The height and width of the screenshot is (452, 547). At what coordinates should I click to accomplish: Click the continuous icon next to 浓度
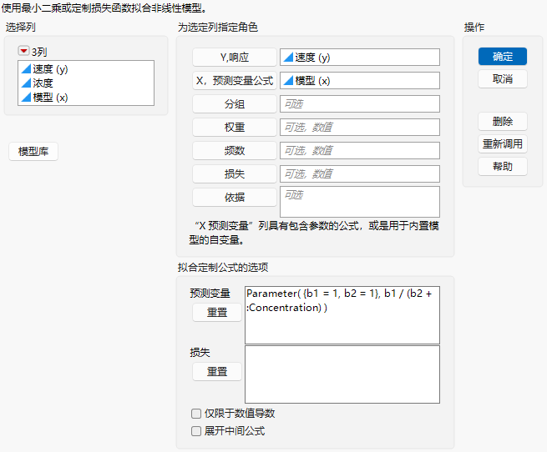(26, 83)
